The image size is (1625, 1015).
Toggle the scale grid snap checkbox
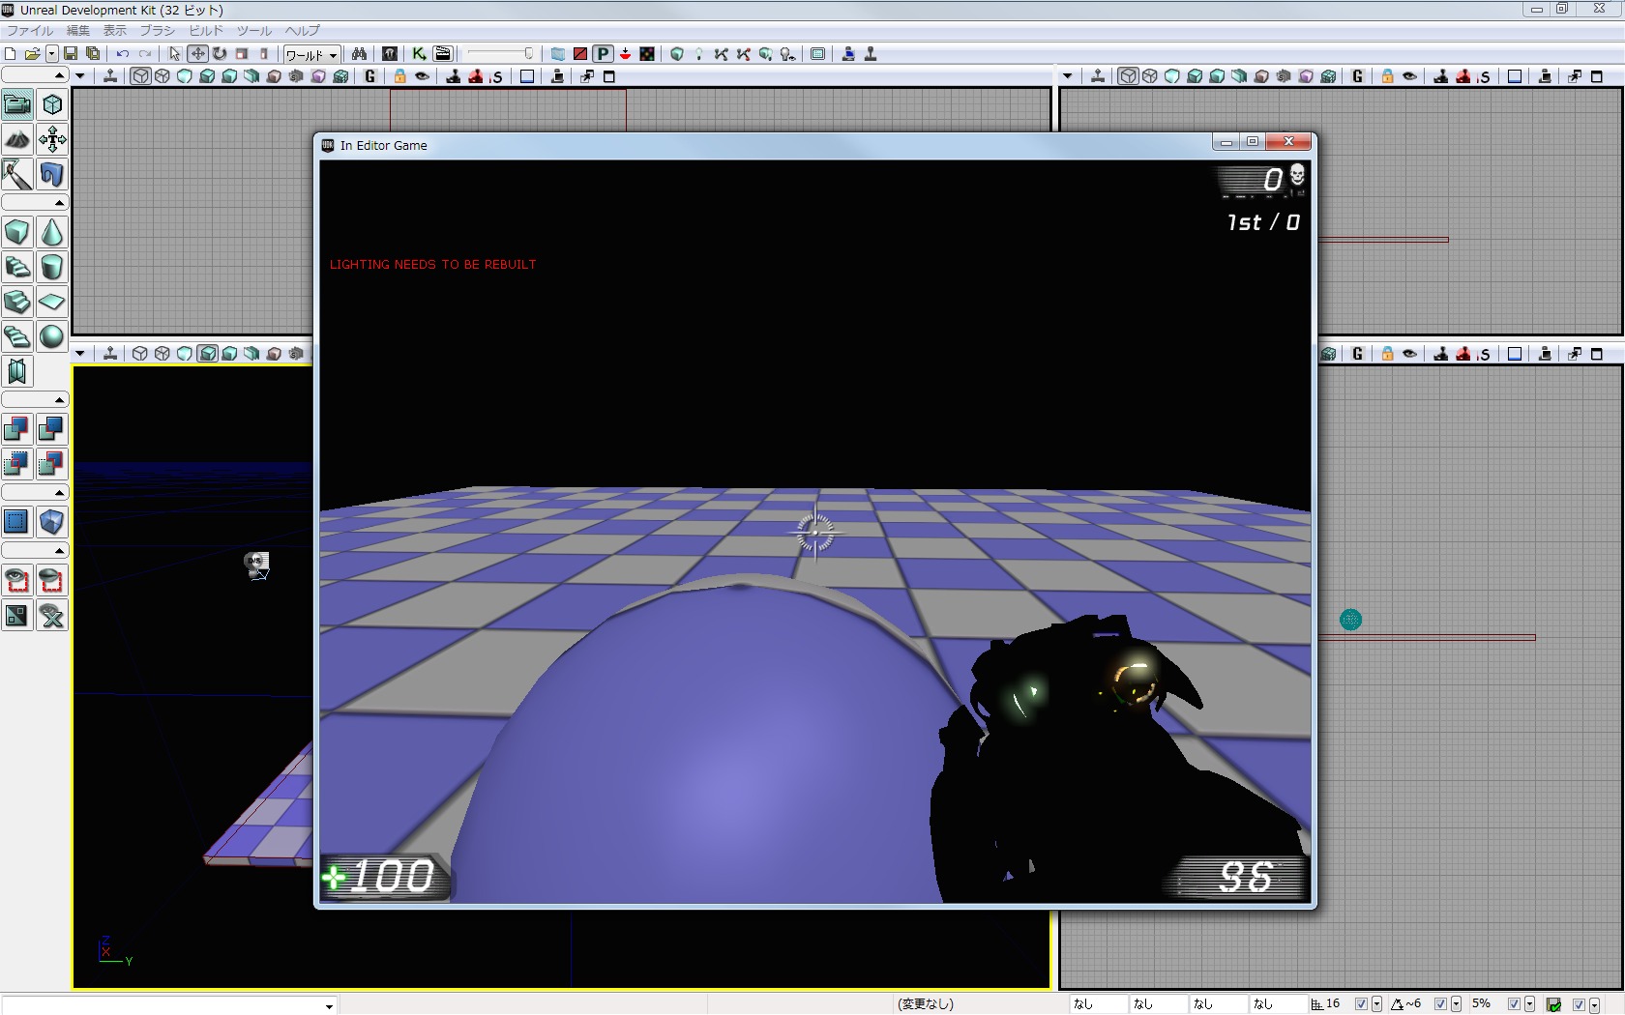[x=1514, y=1004]
